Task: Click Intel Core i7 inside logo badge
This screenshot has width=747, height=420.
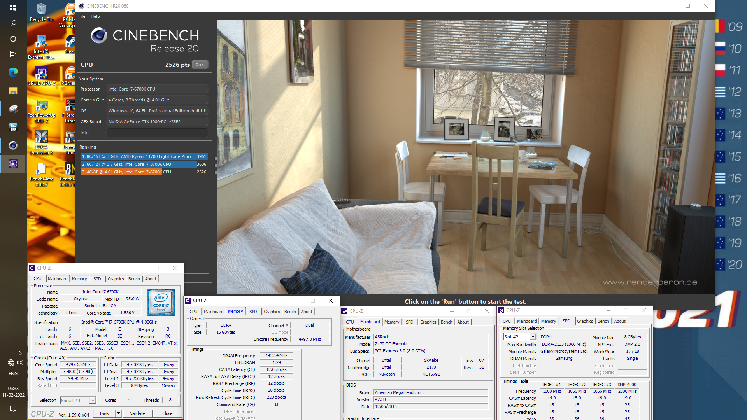Action: tap(161, 302)
